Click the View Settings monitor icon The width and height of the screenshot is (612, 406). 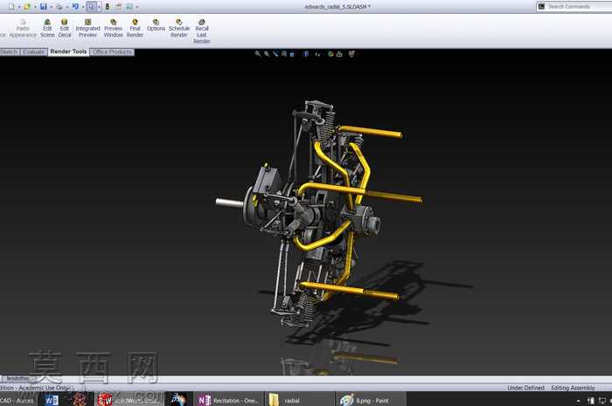coord(351,54)
